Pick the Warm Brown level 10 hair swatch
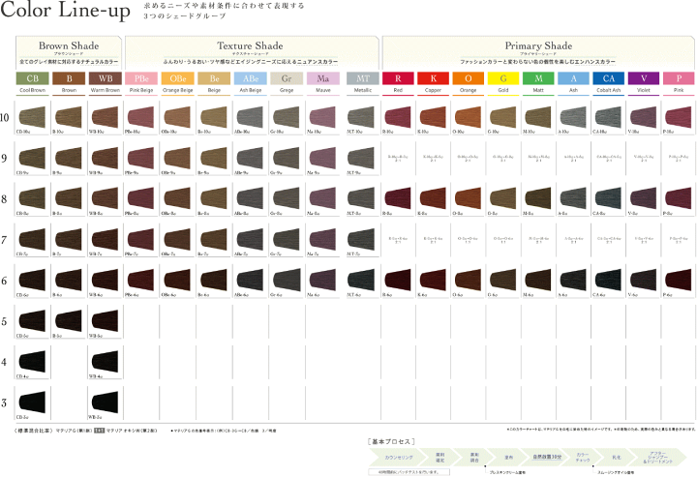This screenshot has height=477, width=697. click(105, 116)
